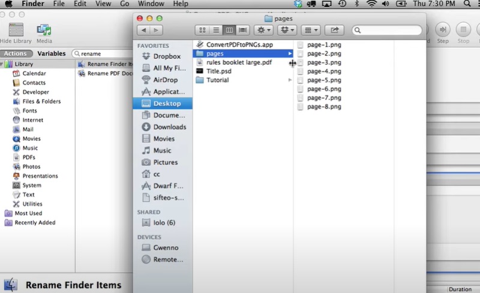Select Dropbox in Finder sidebar

163,56
